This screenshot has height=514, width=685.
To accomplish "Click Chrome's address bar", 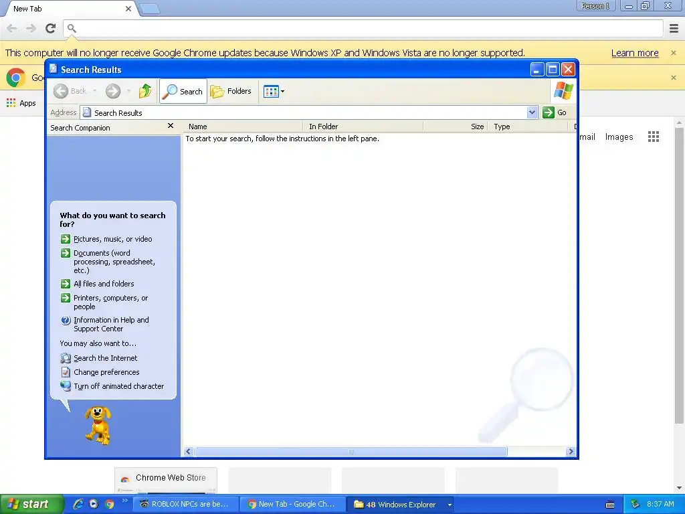I will click(x=363, y=28).
